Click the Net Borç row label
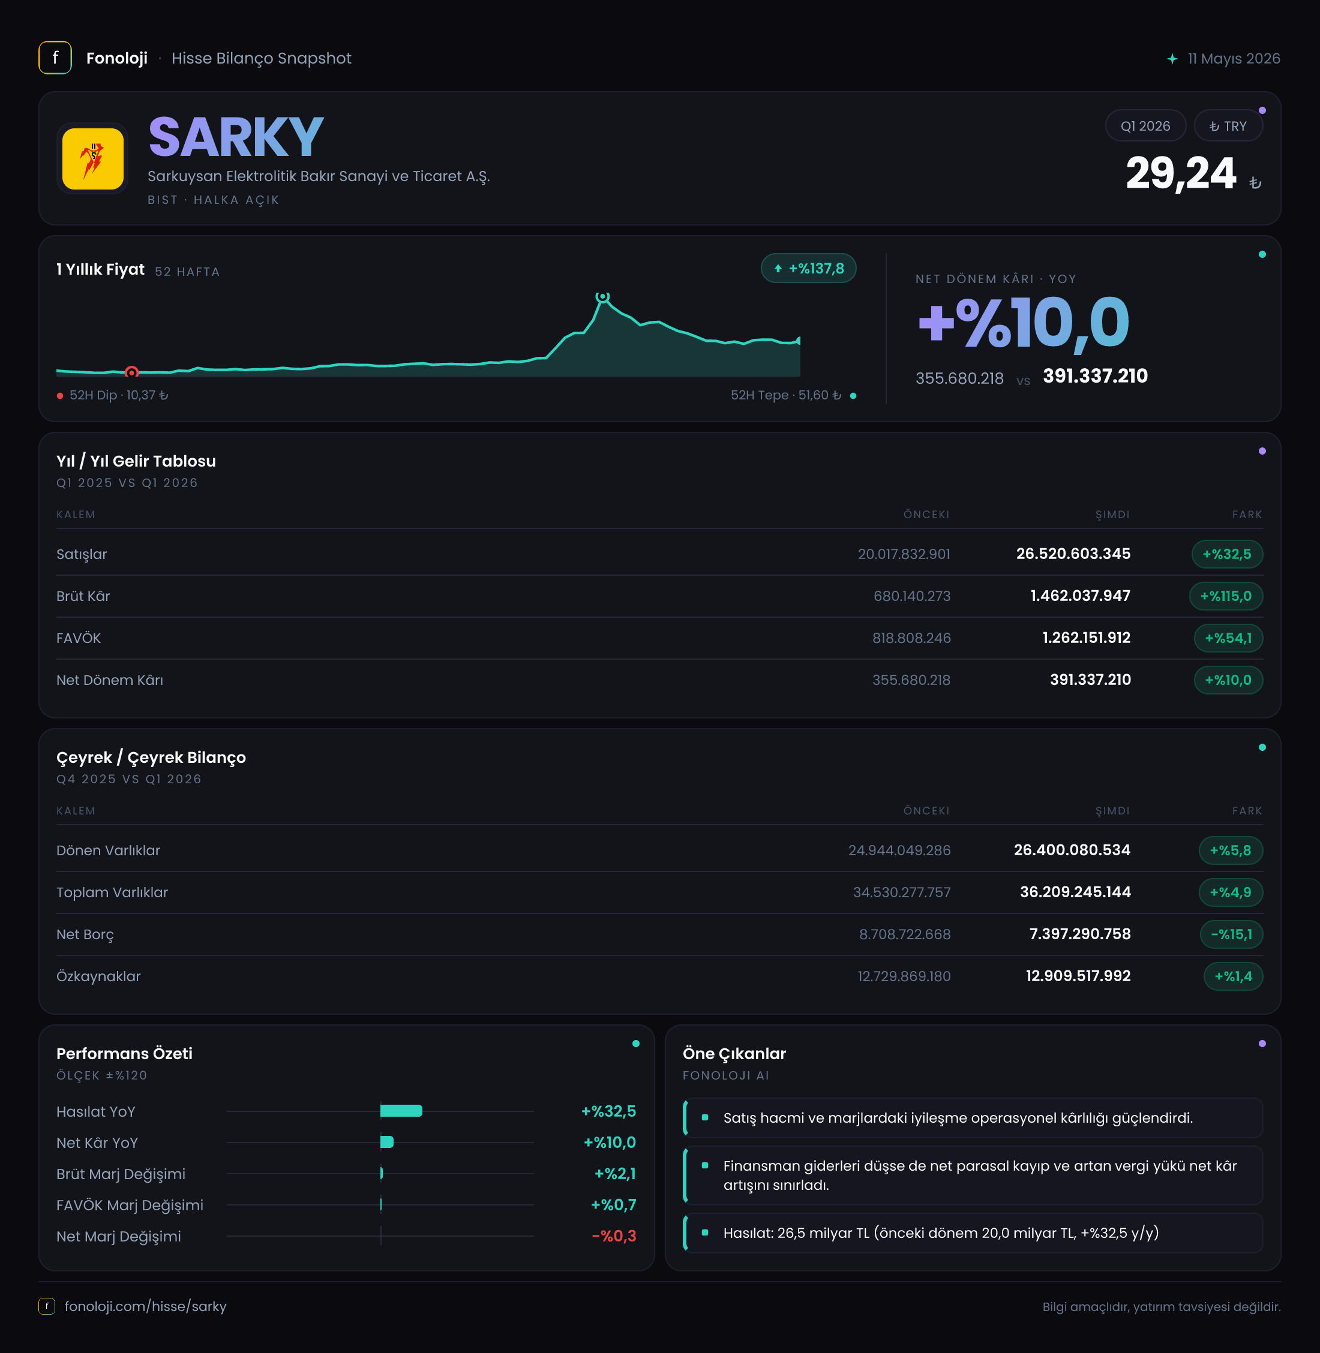The width and height of the screenshot is (1320, 1353). (85, 935)
